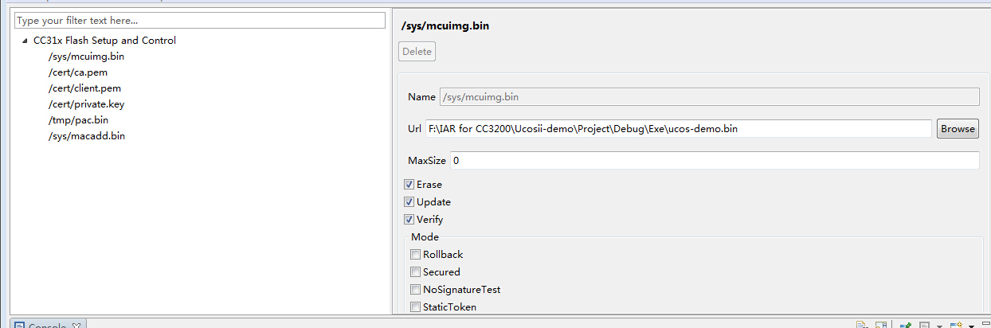
Task: Disable the Verify checkbox
Action: coord(409,220)
